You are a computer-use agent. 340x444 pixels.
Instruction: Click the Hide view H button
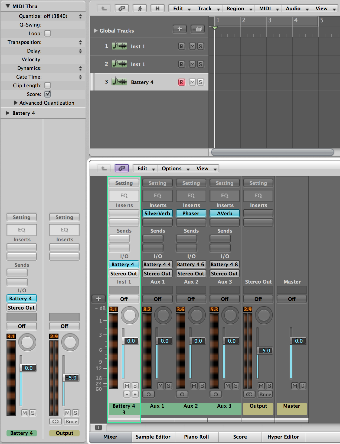[x=157, y=8]
